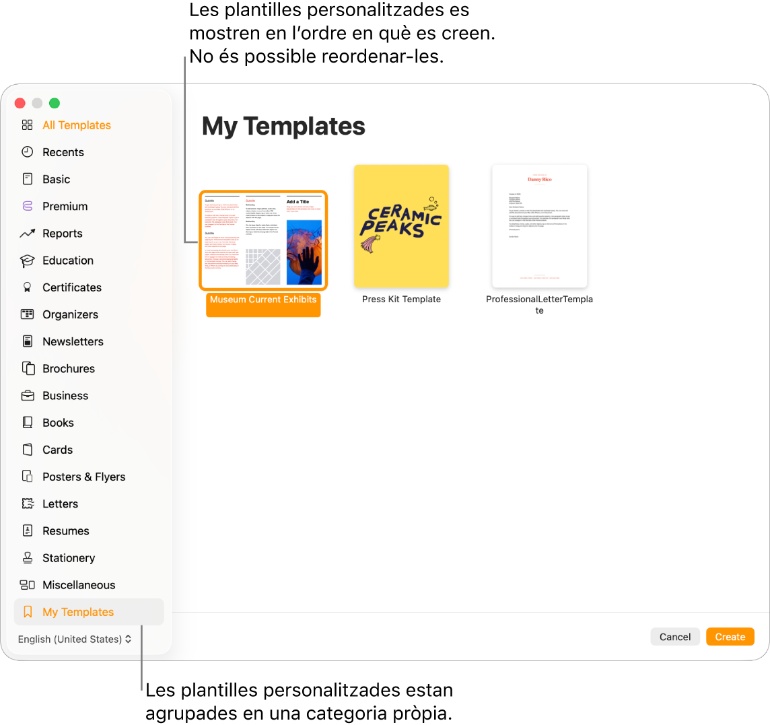Screen dimensions: 770x725
Task: Click the Certificates ribbon icon
Action: coord(28,287)
